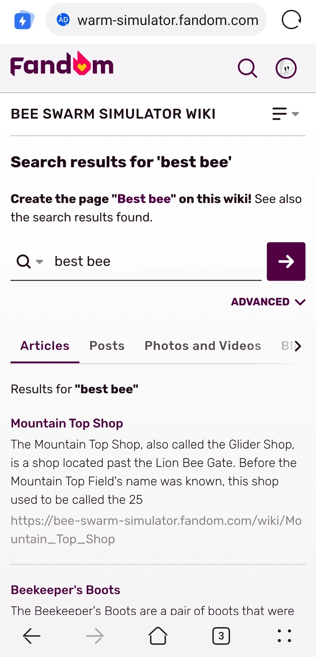
Task: Submit the search with the arrow button
Action: pyautogui.click(x=286, y=261)
